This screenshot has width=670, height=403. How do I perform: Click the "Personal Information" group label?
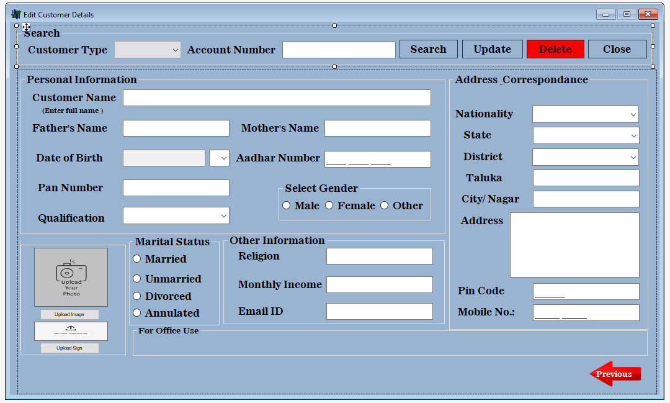point(82,79)
